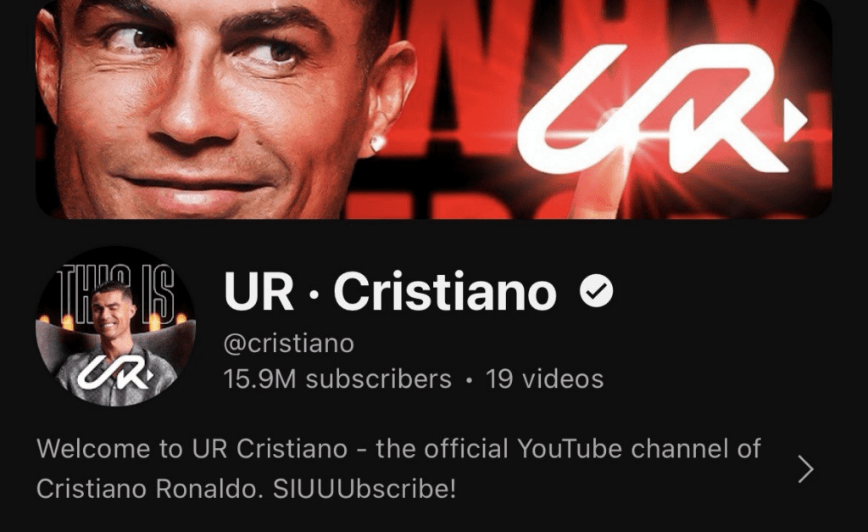This screenshot has width=868, height=532.
Task: Click the UR · Cristiano channel title
Action: [390, 292]
